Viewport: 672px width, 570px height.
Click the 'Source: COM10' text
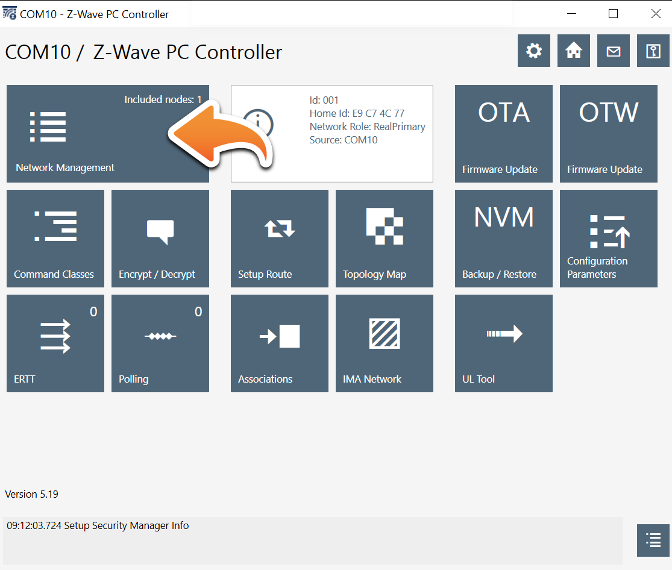[344, 140]
